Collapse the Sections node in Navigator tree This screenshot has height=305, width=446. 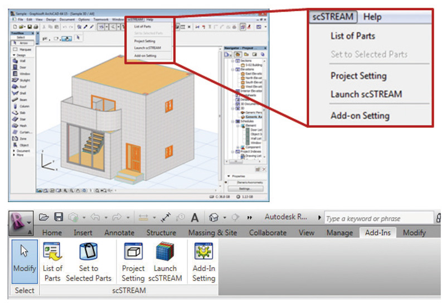coord(233,61)
